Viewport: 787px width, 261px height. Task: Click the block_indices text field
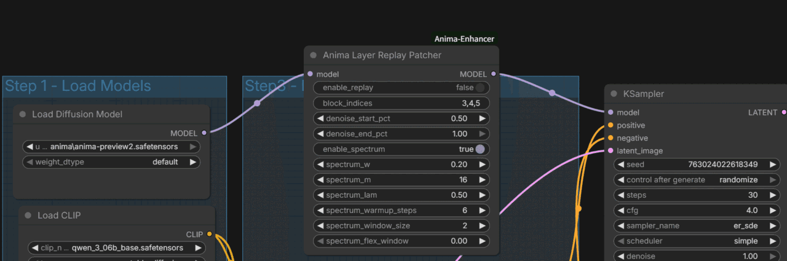pyautogui.click(x=401, y=103)
